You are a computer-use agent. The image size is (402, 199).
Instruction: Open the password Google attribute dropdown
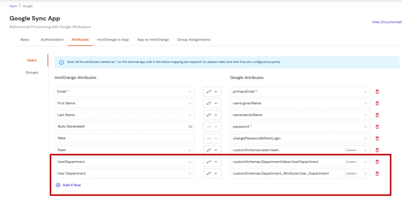(x=300, y=127)
